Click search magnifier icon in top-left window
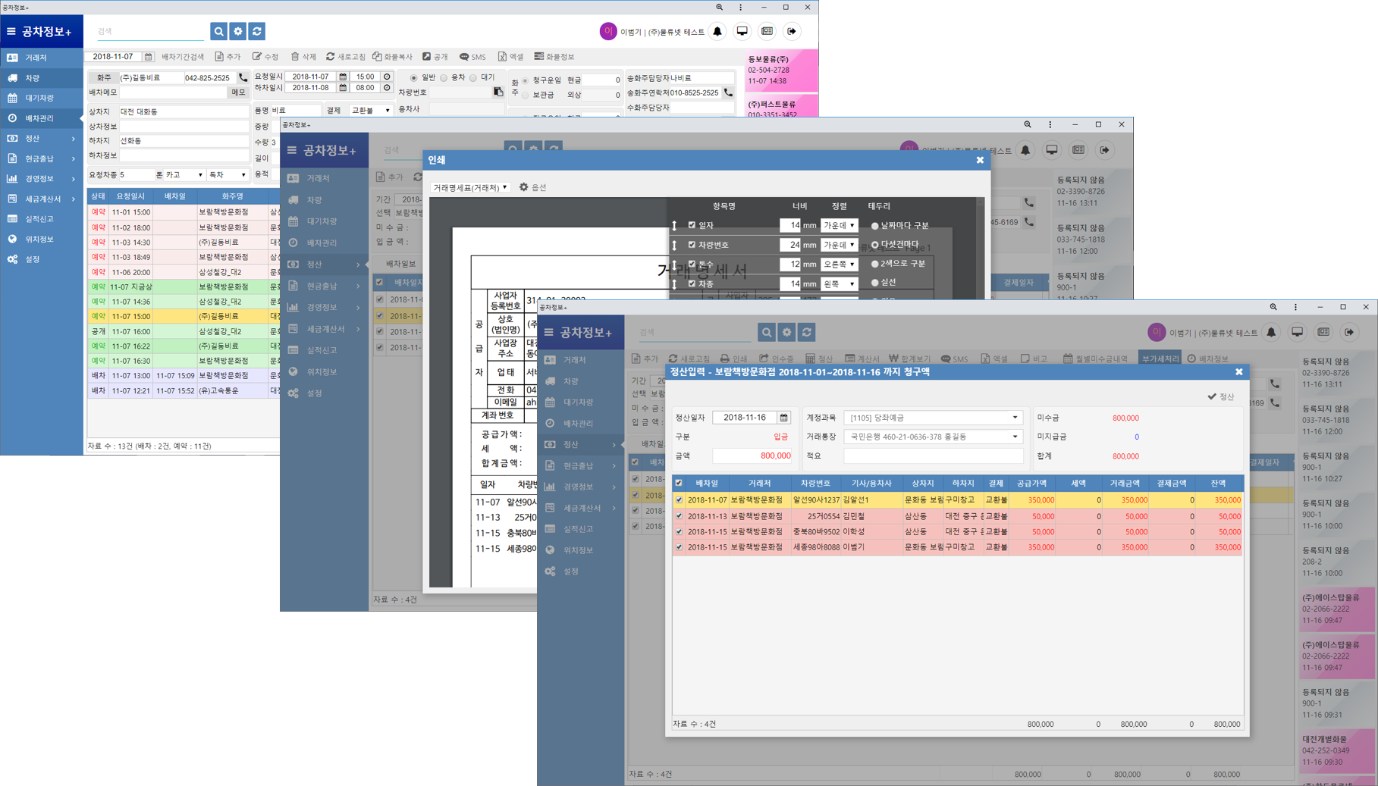 pyautogui.click(x=218, y=31)
